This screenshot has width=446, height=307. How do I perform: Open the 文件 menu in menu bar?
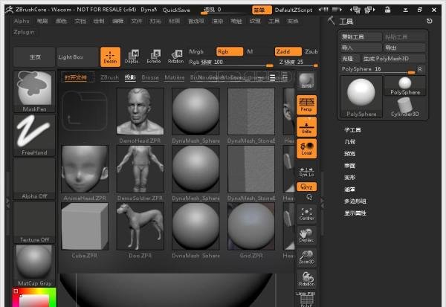pyautogui.click(x=137, y=21)
